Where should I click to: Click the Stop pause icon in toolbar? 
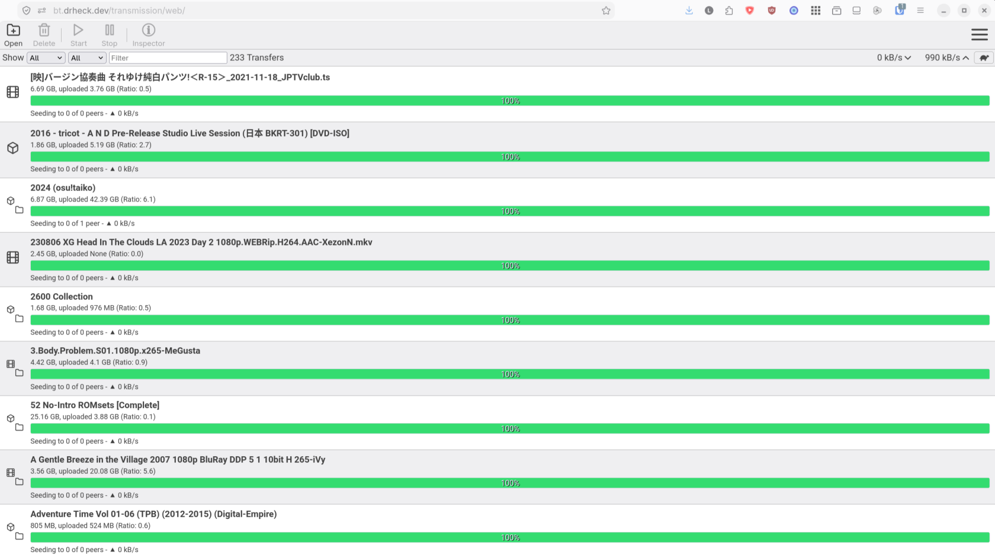point(110,30)
